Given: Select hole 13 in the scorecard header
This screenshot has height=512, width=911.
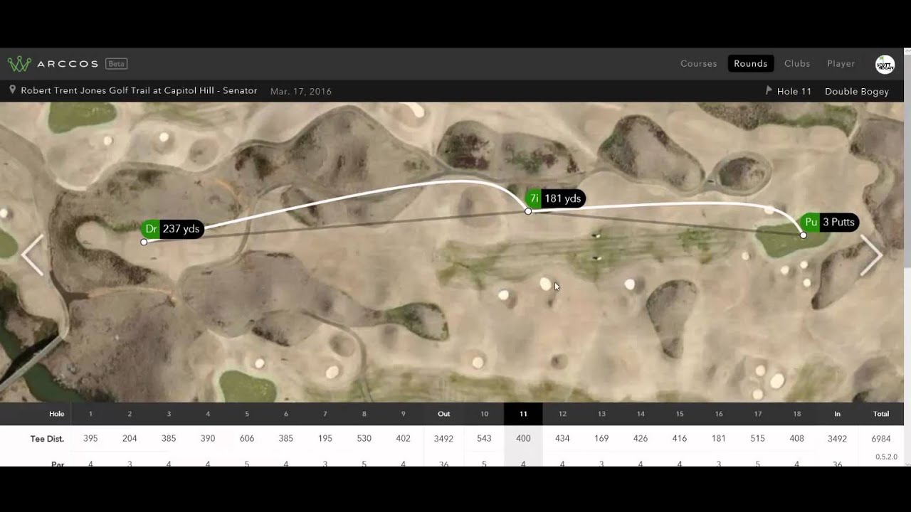Looking at the screenshot, I should [x=601, y=414].
